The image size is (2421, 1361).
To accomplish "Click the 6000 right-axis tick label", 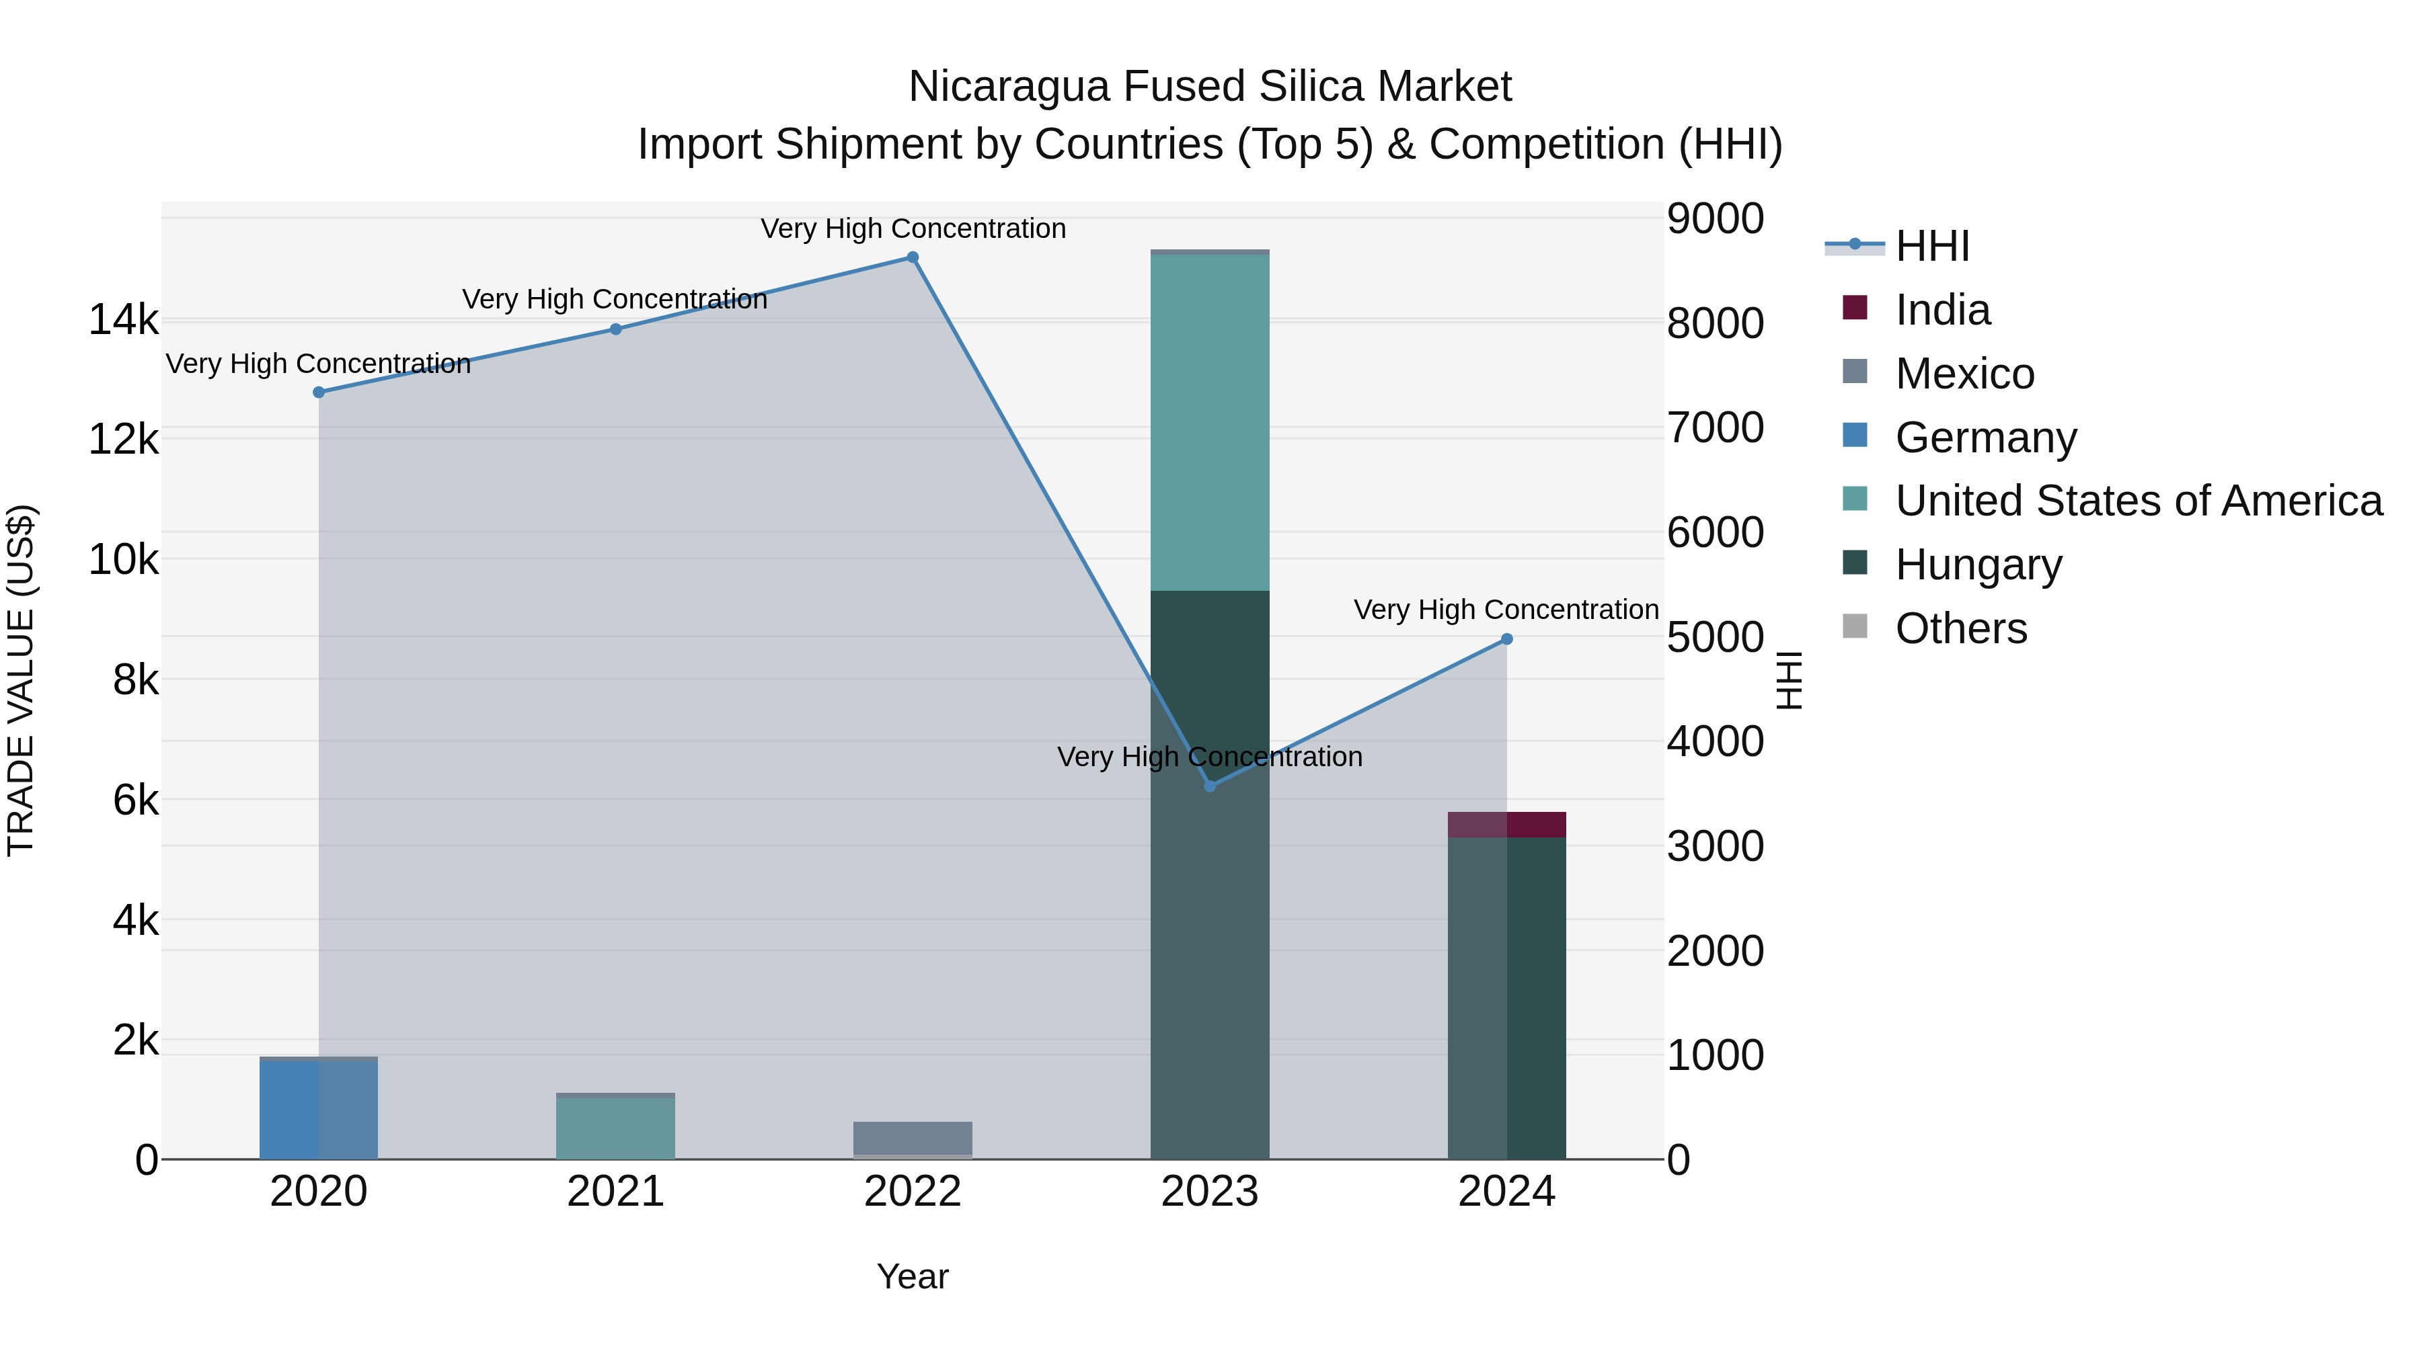I will (1716, 532).
